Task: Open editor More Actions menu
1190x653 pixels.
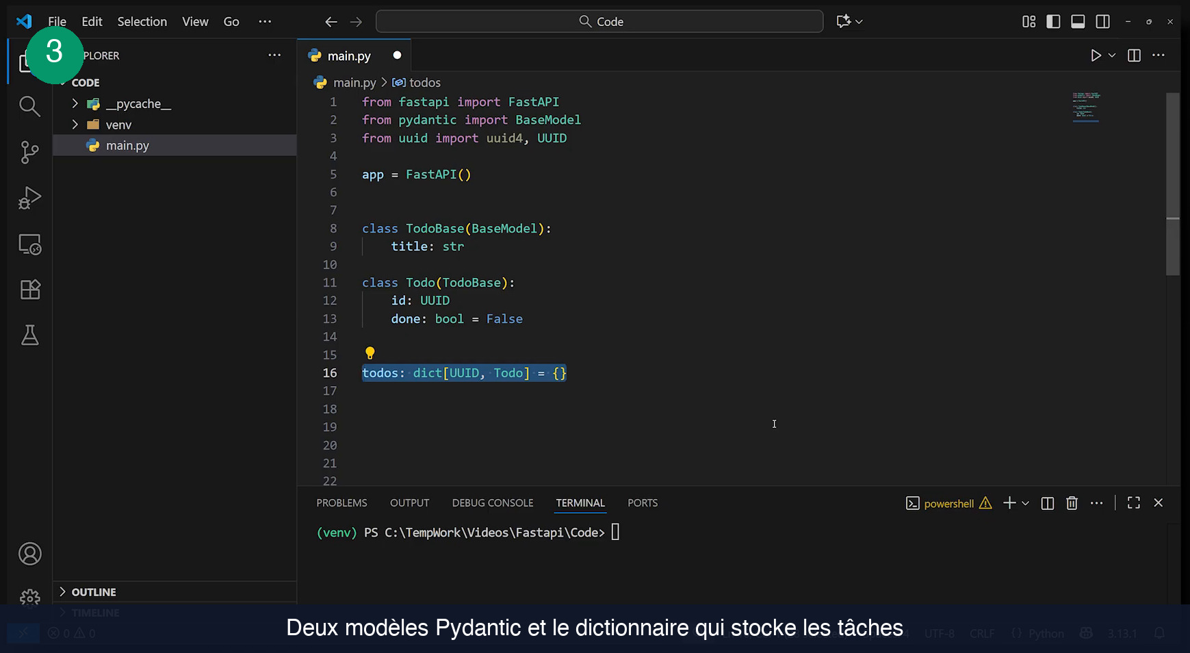Action: (x=1159, y=55)
